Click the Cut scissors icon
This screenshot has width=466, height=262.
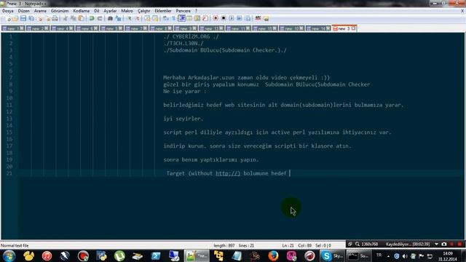[x=66, y=18]
